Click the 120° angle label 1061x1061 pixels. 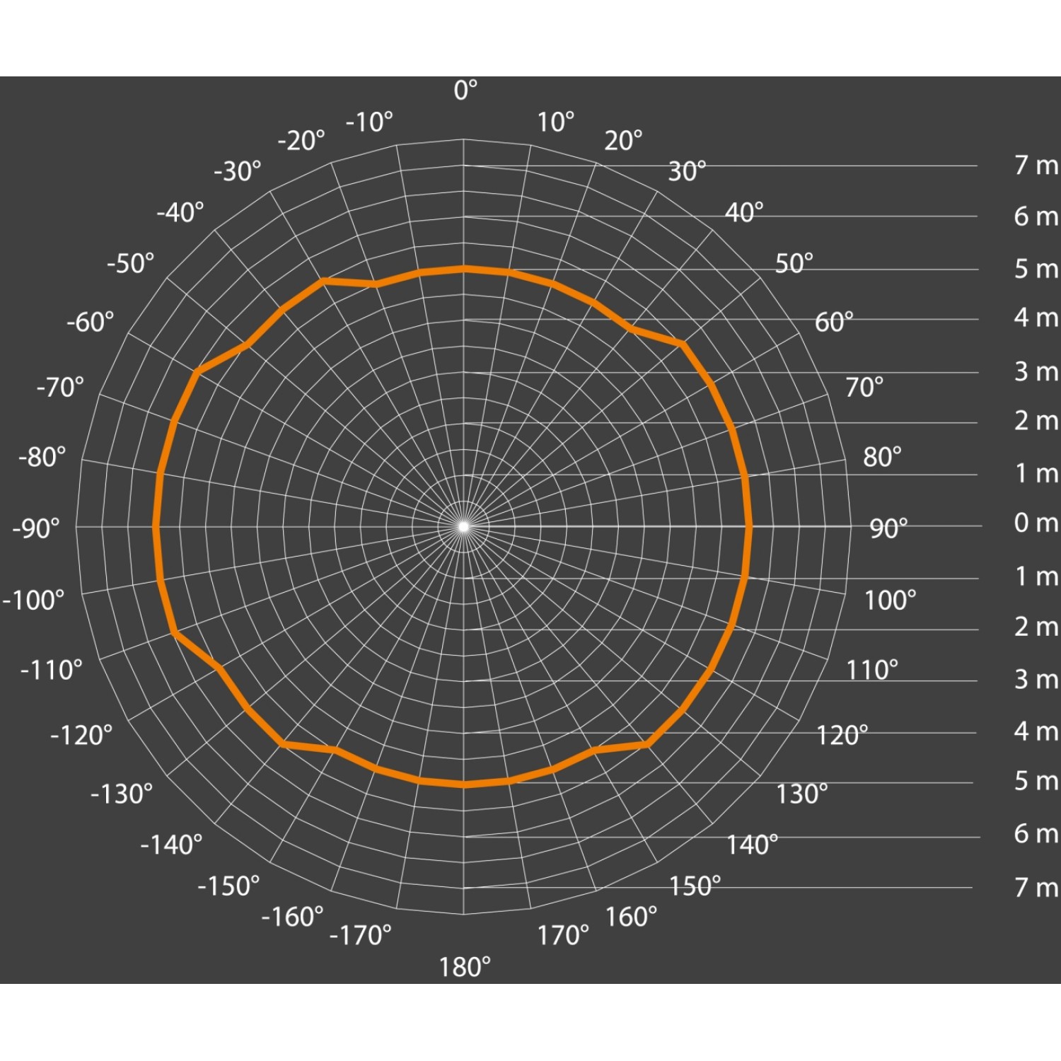coord(842,736)
